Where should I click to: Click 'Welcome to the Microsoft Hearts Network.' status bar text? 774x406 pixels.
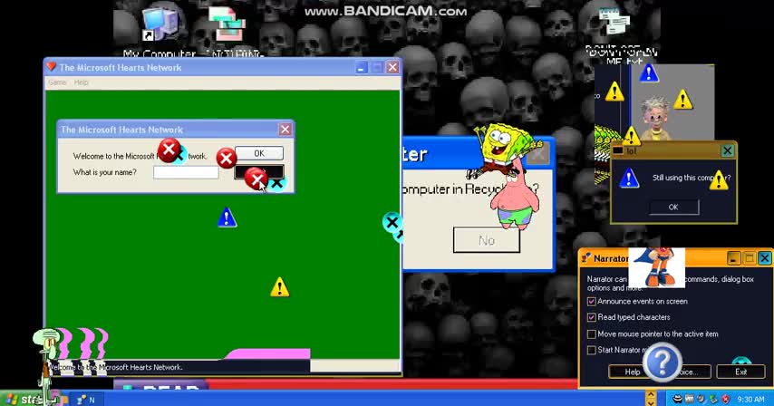coord(115,368)
